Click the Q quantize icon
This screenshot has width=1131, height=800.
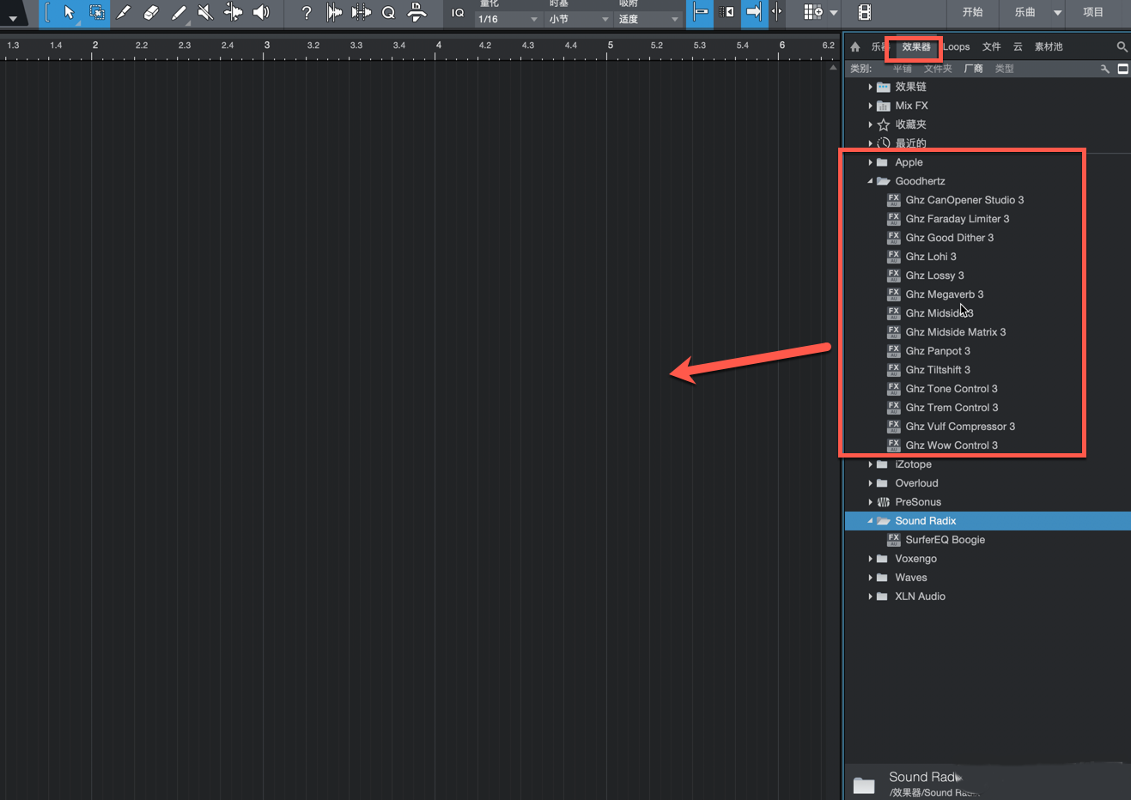[x=388, y=13]
